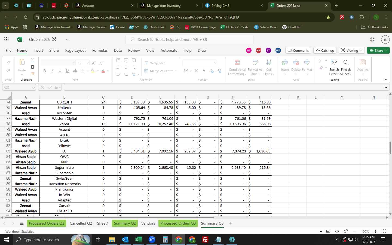The width and height of the screenshot is (392, 245).
Task: Open Conditional Formatting menu
Action: pyautogui.click(x=237, y=68)
